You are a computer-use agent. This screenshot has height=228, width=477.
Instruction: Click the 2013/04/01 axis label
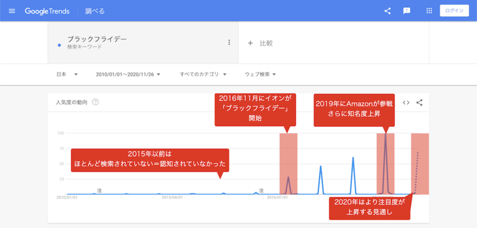coord(172,197)
